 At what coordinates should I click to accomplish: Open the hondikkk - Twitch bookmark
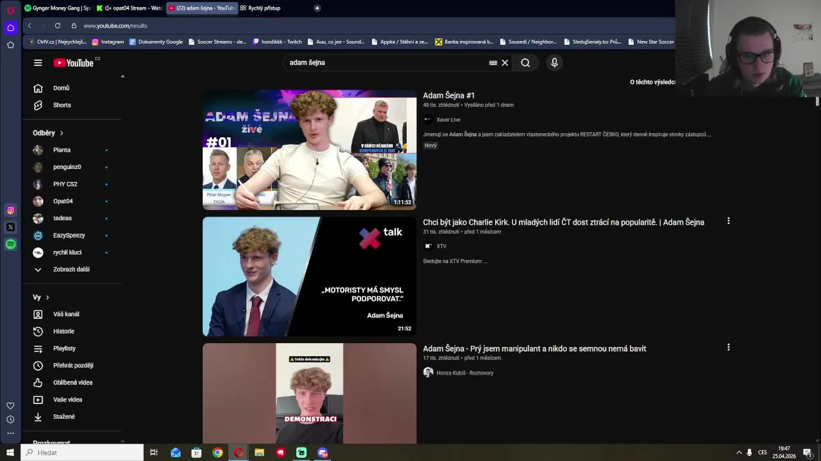(277, 42)
